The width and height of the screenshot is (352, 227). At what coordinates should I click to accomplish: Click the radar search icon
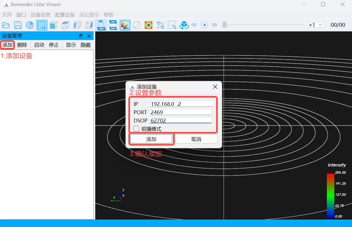click(x=30, y=25)
